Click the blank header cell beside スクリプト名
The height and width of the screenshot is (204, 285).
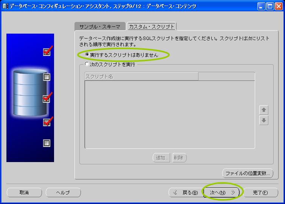pos(226,76)
